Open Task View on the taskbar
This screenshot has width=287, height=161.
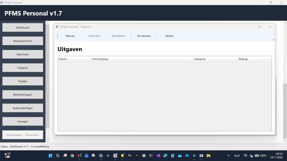click(65, 156)
